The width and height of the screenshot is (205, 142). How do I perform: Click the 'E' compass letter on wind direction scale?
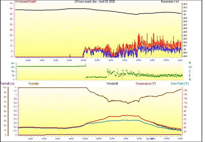click(190, 76)
